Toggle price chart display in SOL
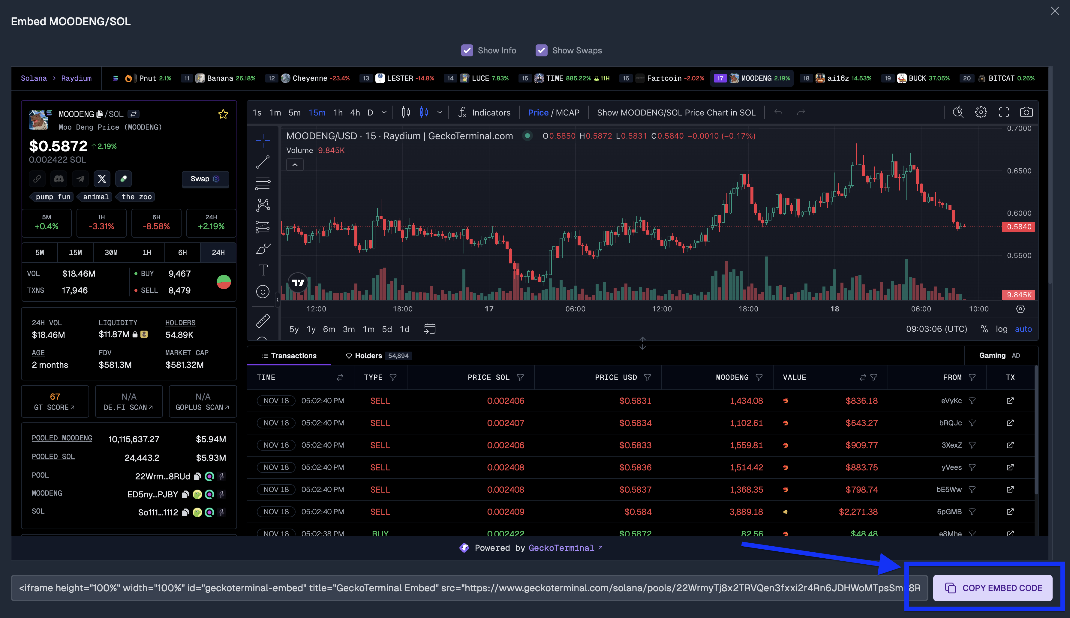This screenshot has width=1070, height=618. pos(676,112)
